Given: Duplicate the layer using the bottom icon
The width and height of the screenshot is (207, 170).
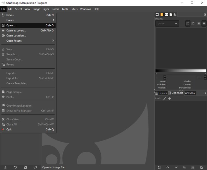Looking at the screenshot, I should [x=184, y=167].
